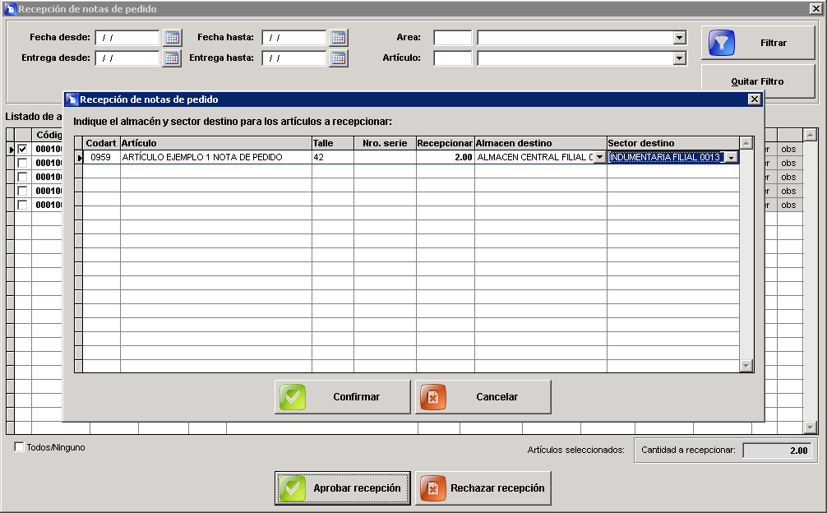
Task: Open the Almacen destino dropdown arrow
Action: click(x=599, y=157)
